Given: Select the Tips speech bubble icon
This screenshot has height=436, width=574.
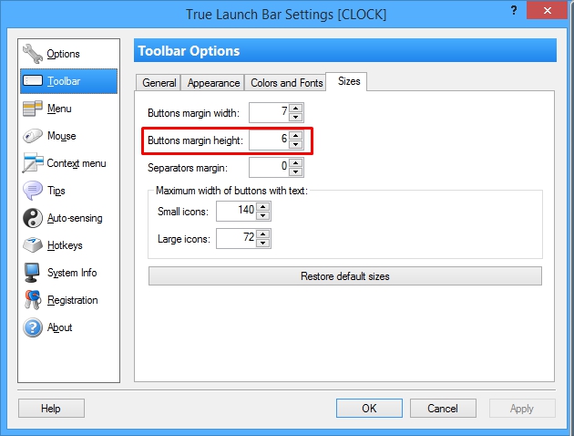Looking at the screenshot, I should pyautogui.click(x=32, y=191).
